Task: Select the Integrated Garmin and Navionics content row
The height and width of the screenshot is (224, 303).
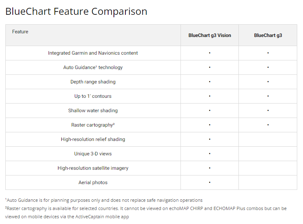Action: click(x=93, y=53)
